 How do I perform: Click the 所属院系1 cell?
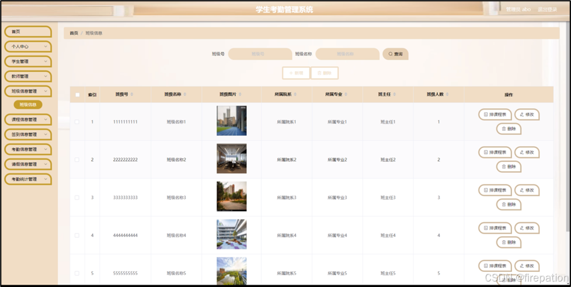click(x=287, y=122)
